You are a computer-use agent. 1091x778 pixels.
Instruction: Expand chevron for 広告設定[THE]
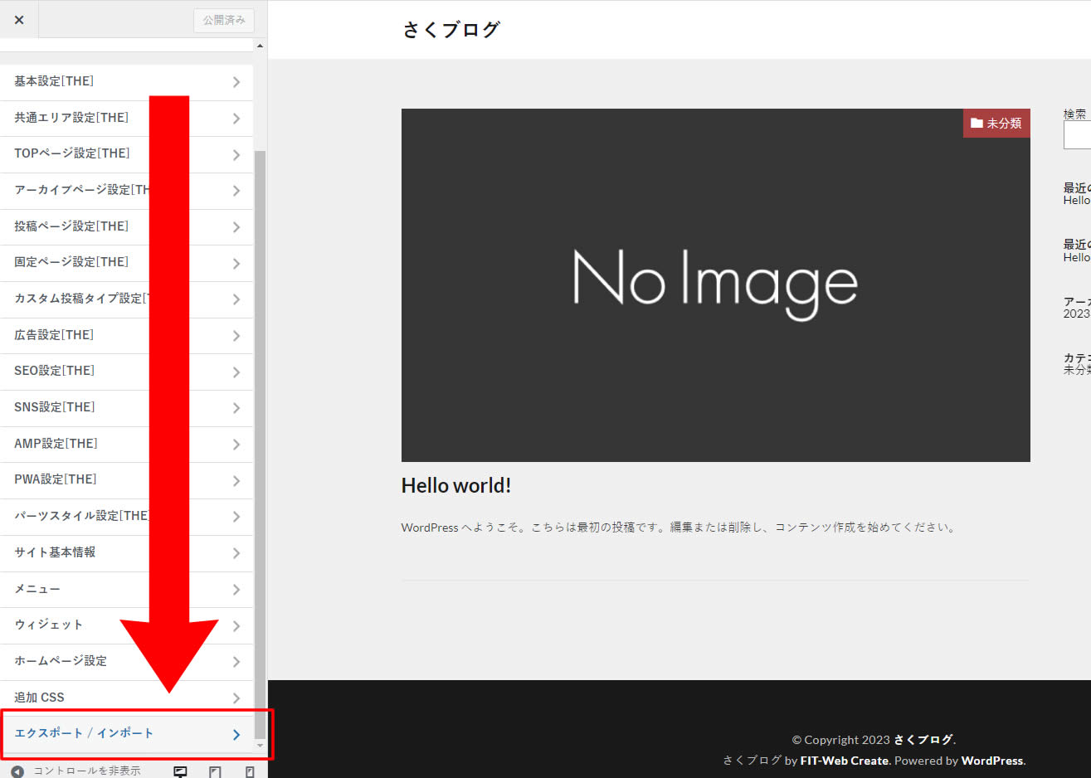[236, 336]
